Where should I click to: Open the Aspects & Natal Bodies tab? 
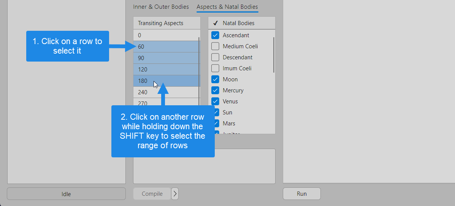point(227,7)
